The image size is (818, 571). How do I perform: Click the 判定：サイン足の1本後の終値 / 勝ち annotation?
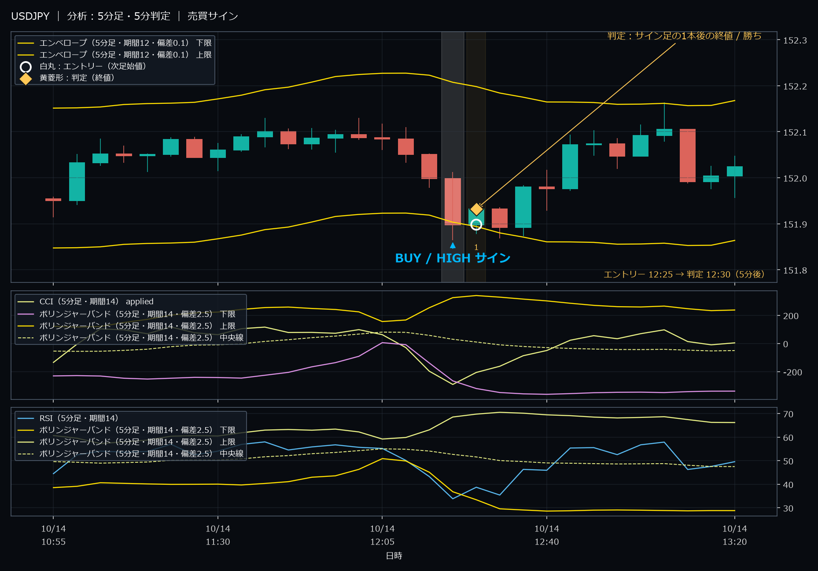(684, 36)
